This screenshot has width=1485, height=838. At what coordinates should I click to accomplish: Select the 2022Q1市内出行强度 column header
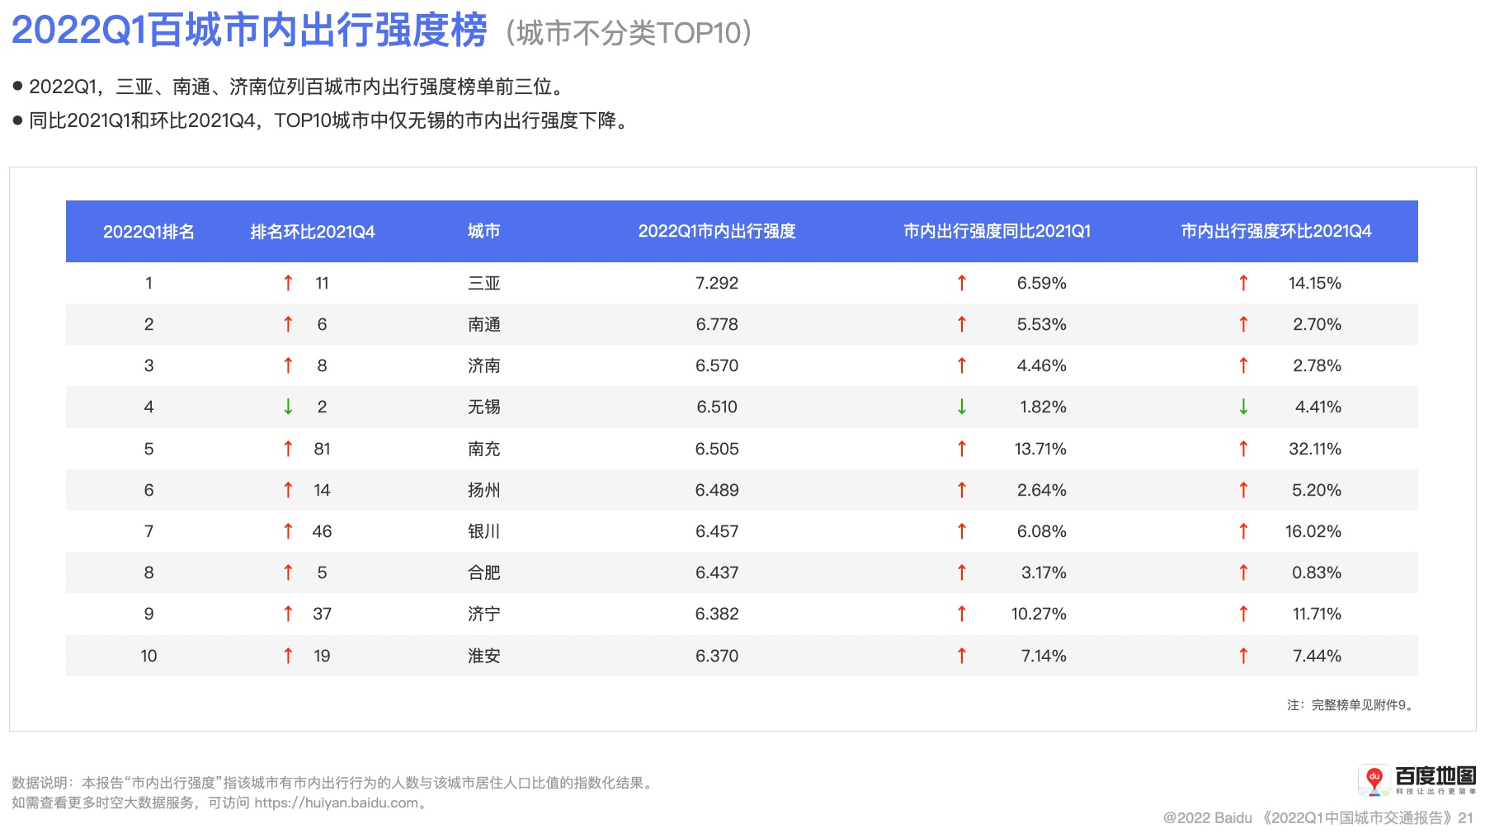pyautogui.click(x=717, y=232)
